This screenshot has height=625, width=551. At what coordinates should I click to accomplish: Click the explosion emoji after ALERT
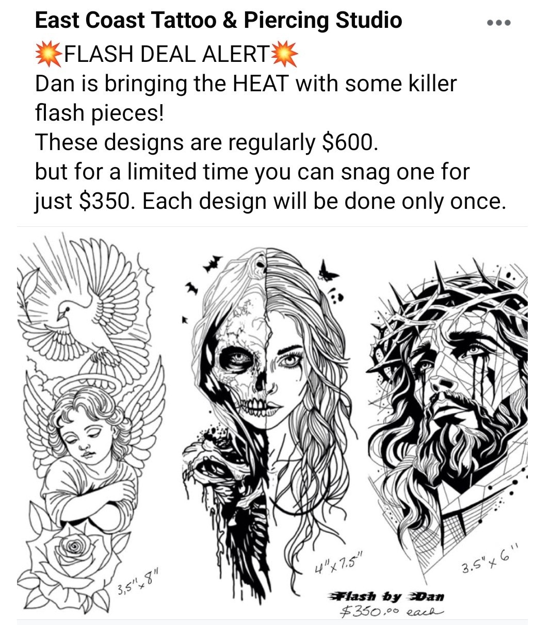pos(284,54)
